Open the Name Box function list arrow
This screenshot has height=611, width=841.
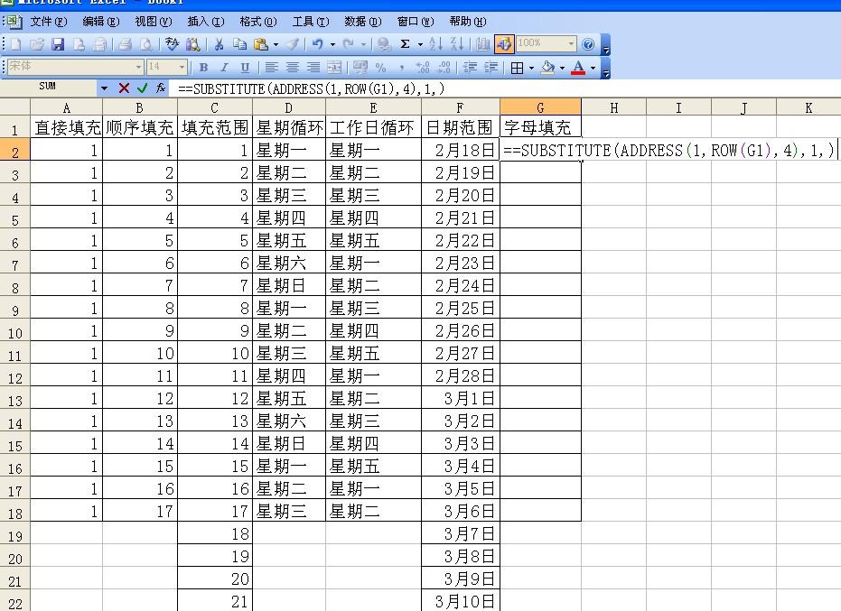(x=104, y=88)
